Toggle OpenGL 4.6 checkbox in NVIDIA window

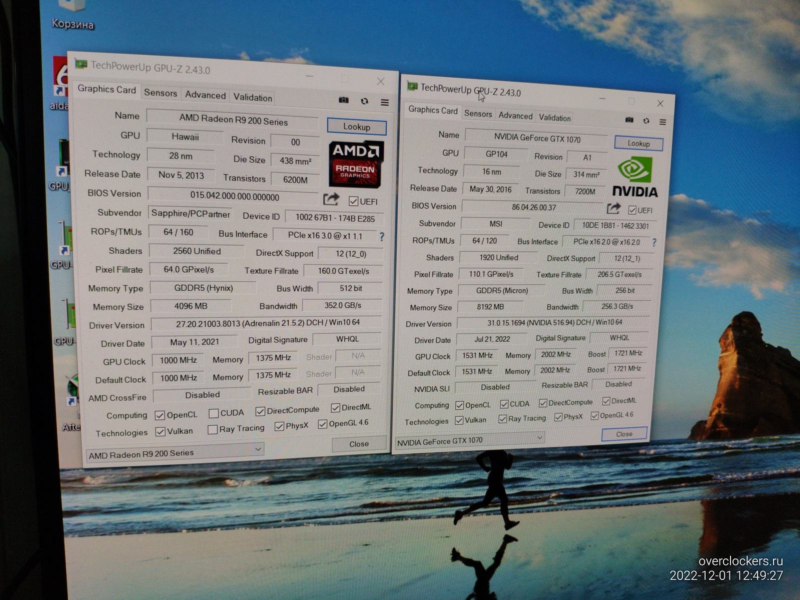(594, 415)
